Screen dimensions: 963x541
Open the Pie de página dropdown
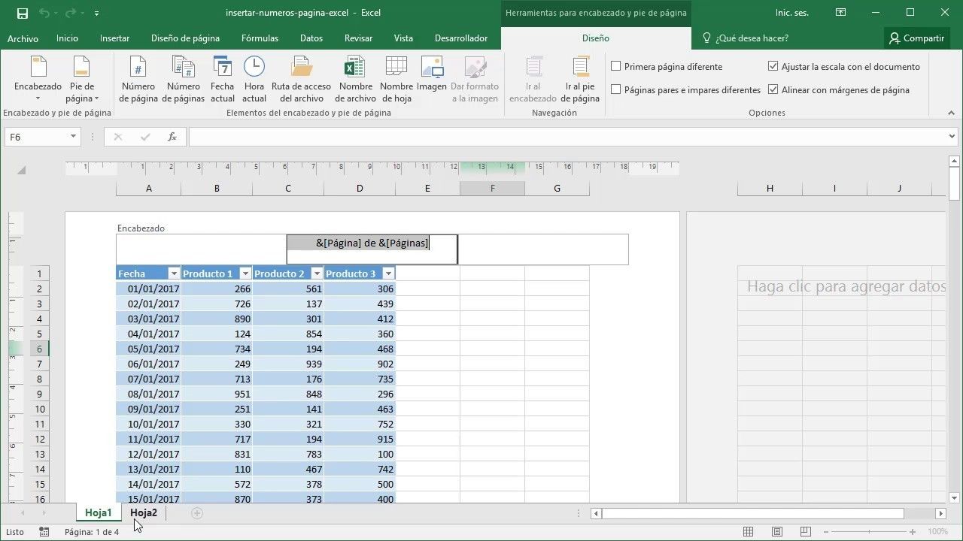(82, 80)
